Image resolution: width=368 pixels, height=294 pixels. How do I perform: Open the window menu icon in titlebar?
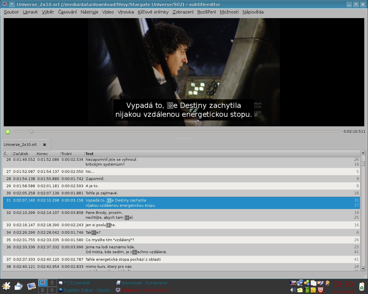(5, 4)
